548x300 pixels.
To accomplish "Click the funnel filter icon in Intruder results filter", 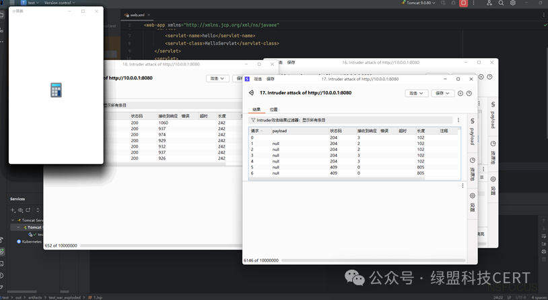I will tap(253, 120).
